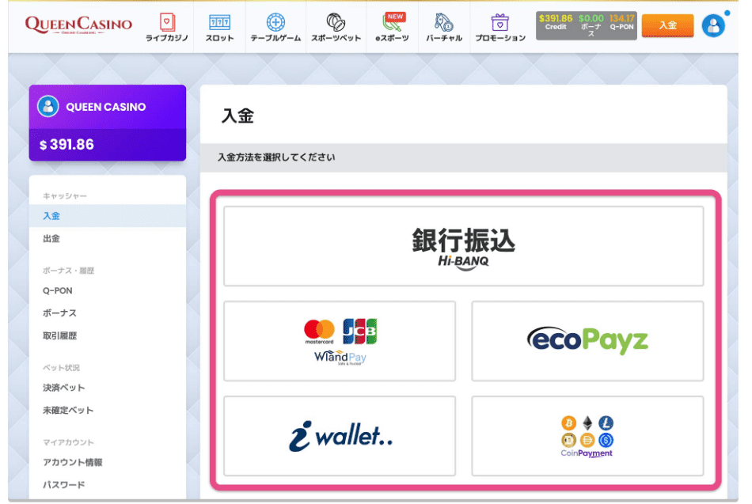Image resolution: width=752 pixels, height=504 pixels.
Task: Click the orange 入金 deposit button
Action: coord(667,25)
